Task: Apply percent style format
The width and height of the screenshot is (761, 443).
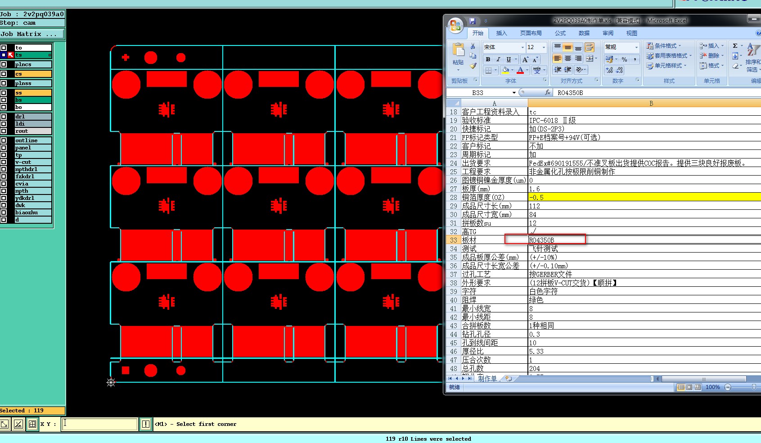Action: pyautogui.click(x=624, y=59)
